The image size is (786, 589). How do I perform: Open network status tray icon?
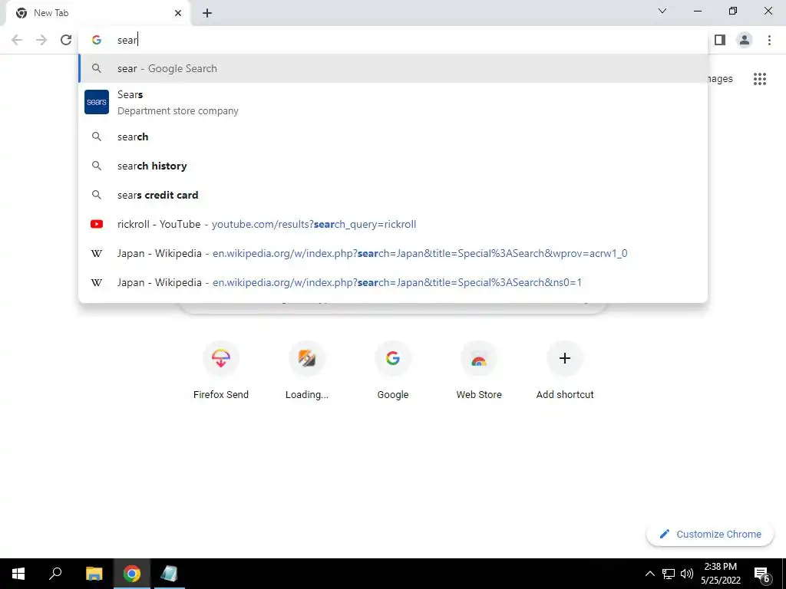tap(669, 574)
